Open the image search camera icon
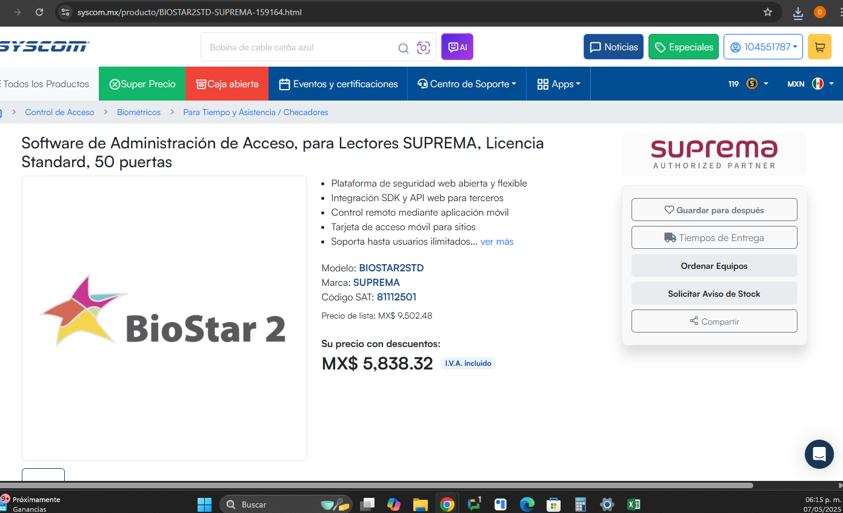The height and width of the screenshot is (513, 843). (x=424, y=48)
